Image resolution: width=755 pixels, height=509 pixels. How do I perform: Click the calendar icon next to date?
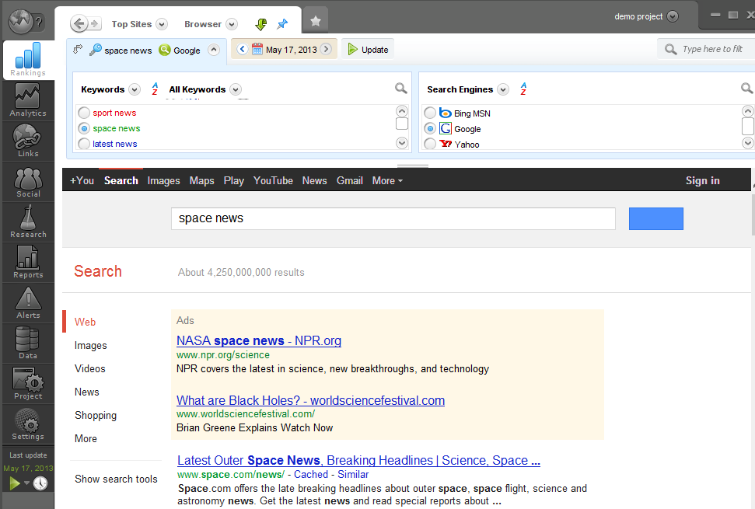coord(257,49)
